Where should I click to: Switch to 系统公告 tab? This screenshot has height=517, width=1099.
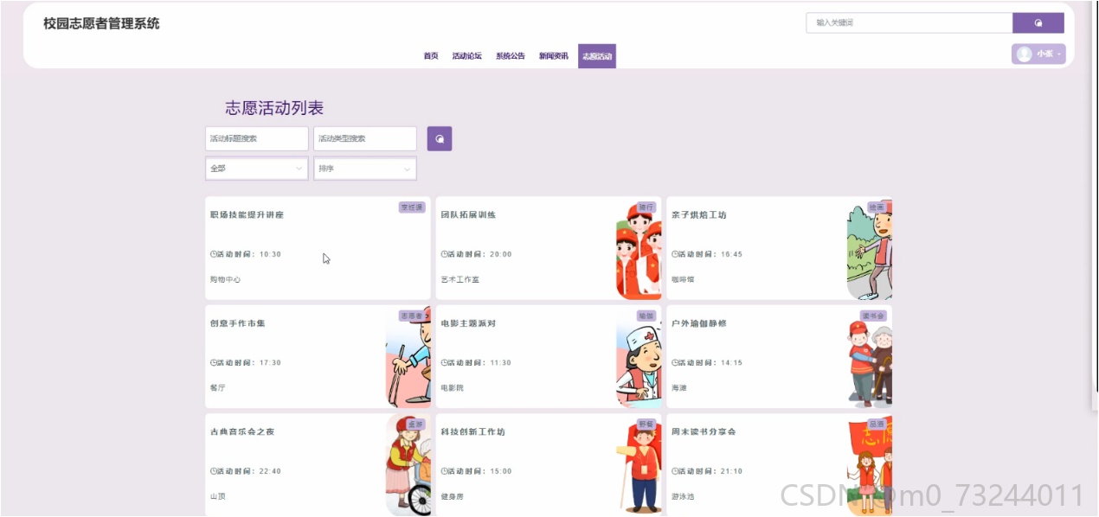click(511, 56)
